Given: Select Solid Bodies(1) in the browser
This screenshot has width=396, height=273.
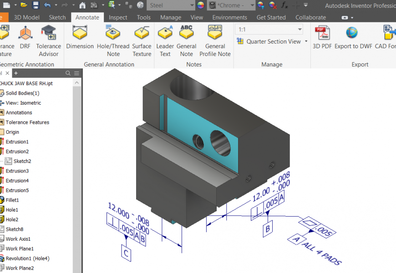Looking at the screenshot, I should click(22, 93).
